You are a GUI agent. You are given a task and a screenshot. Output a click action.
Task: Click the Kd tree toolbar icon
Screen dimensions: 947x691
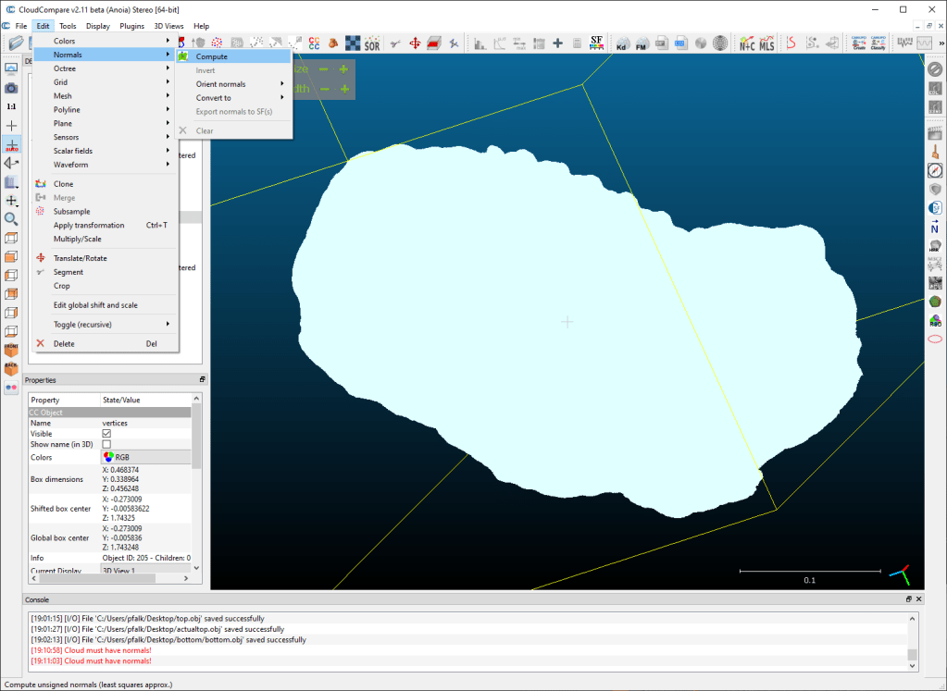click(x=622, y=43)
